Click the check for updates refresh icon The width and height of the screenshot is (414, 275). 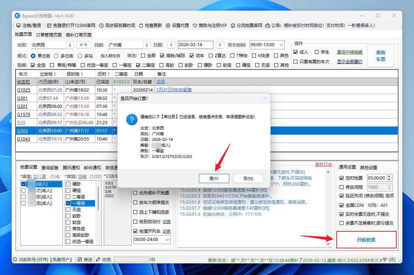(141, 25)
